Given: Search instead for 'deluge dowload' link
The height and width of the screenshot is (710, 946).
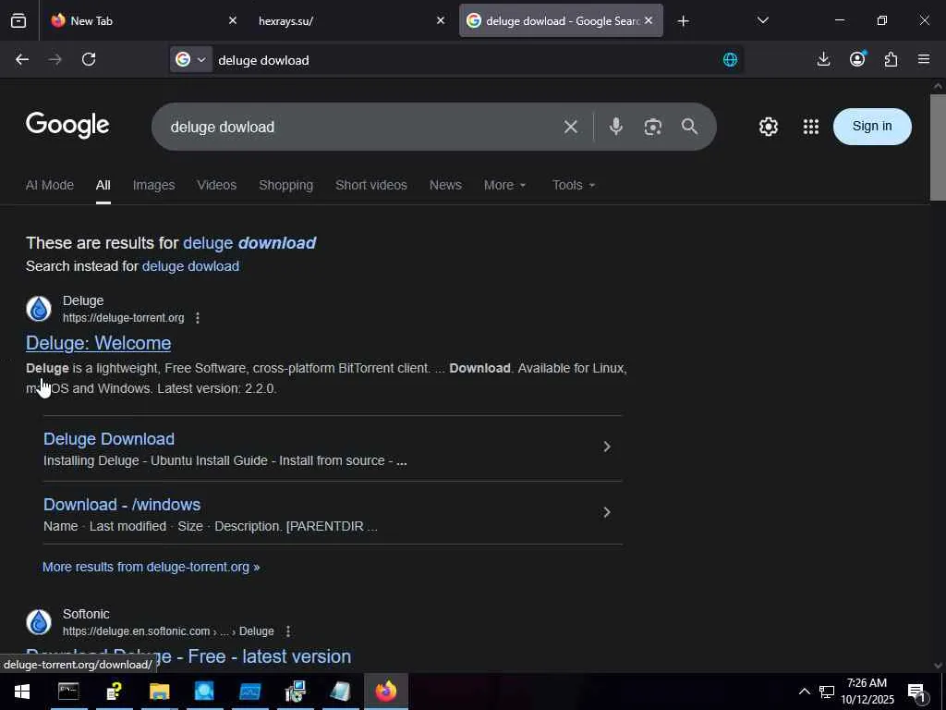Looking at the screenshot, I should coord(190,266).
